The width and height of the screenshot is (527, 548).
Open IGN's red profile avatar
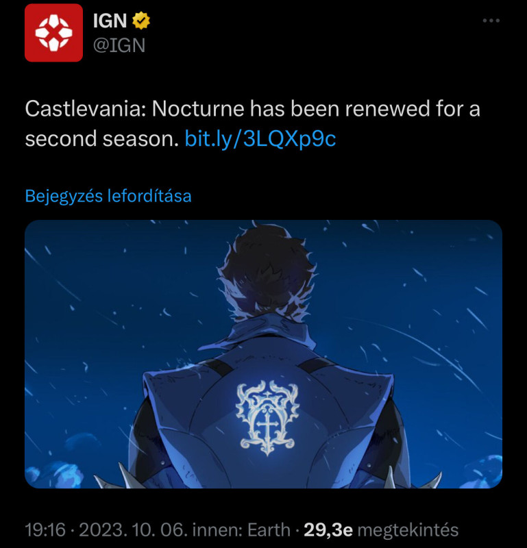(53, 32)
